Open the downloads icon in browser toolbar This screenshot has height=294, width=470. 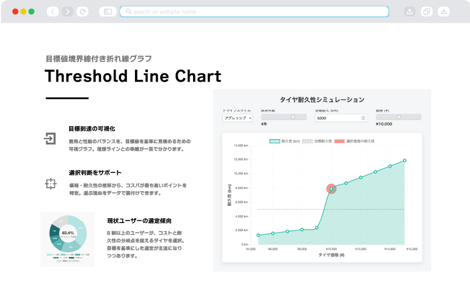coord(444,12)
